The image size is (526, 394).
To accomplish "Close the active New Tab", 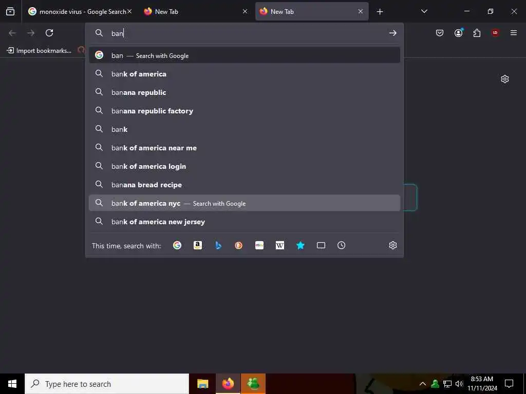I will pyautogui.click(x=361, y=11).
